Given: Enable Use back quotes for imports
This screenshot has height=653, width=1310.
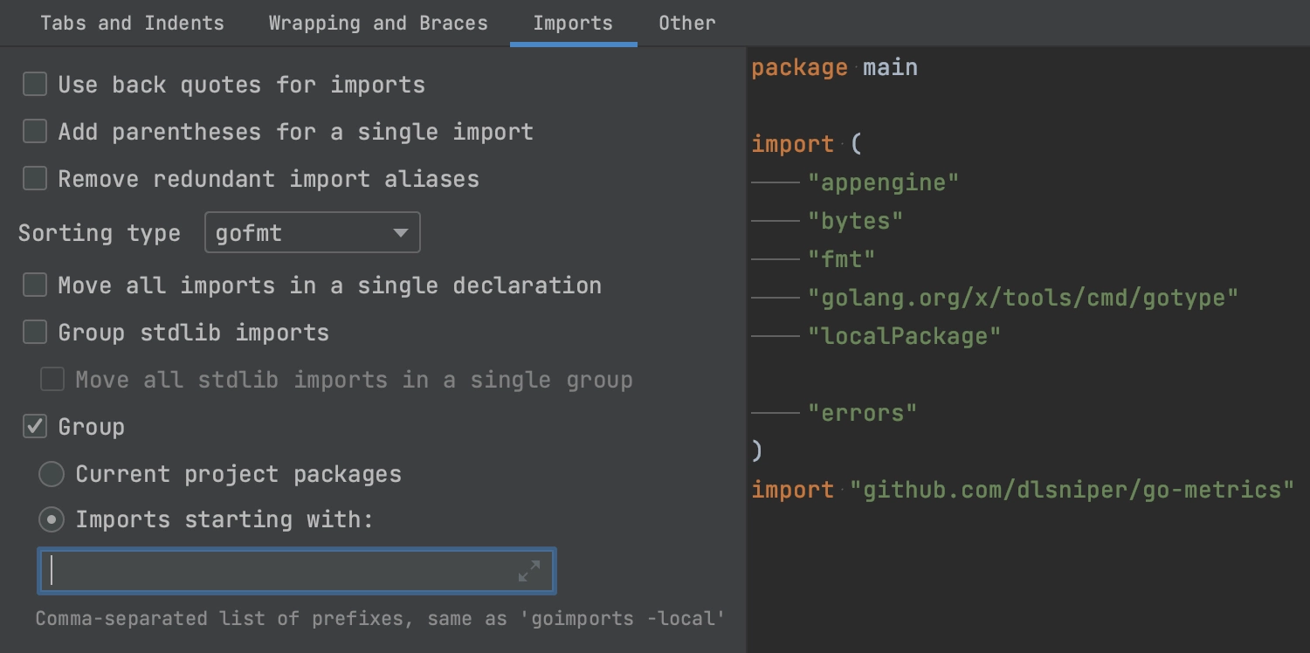Looking at the screenshot, I should tap(35, 85).
